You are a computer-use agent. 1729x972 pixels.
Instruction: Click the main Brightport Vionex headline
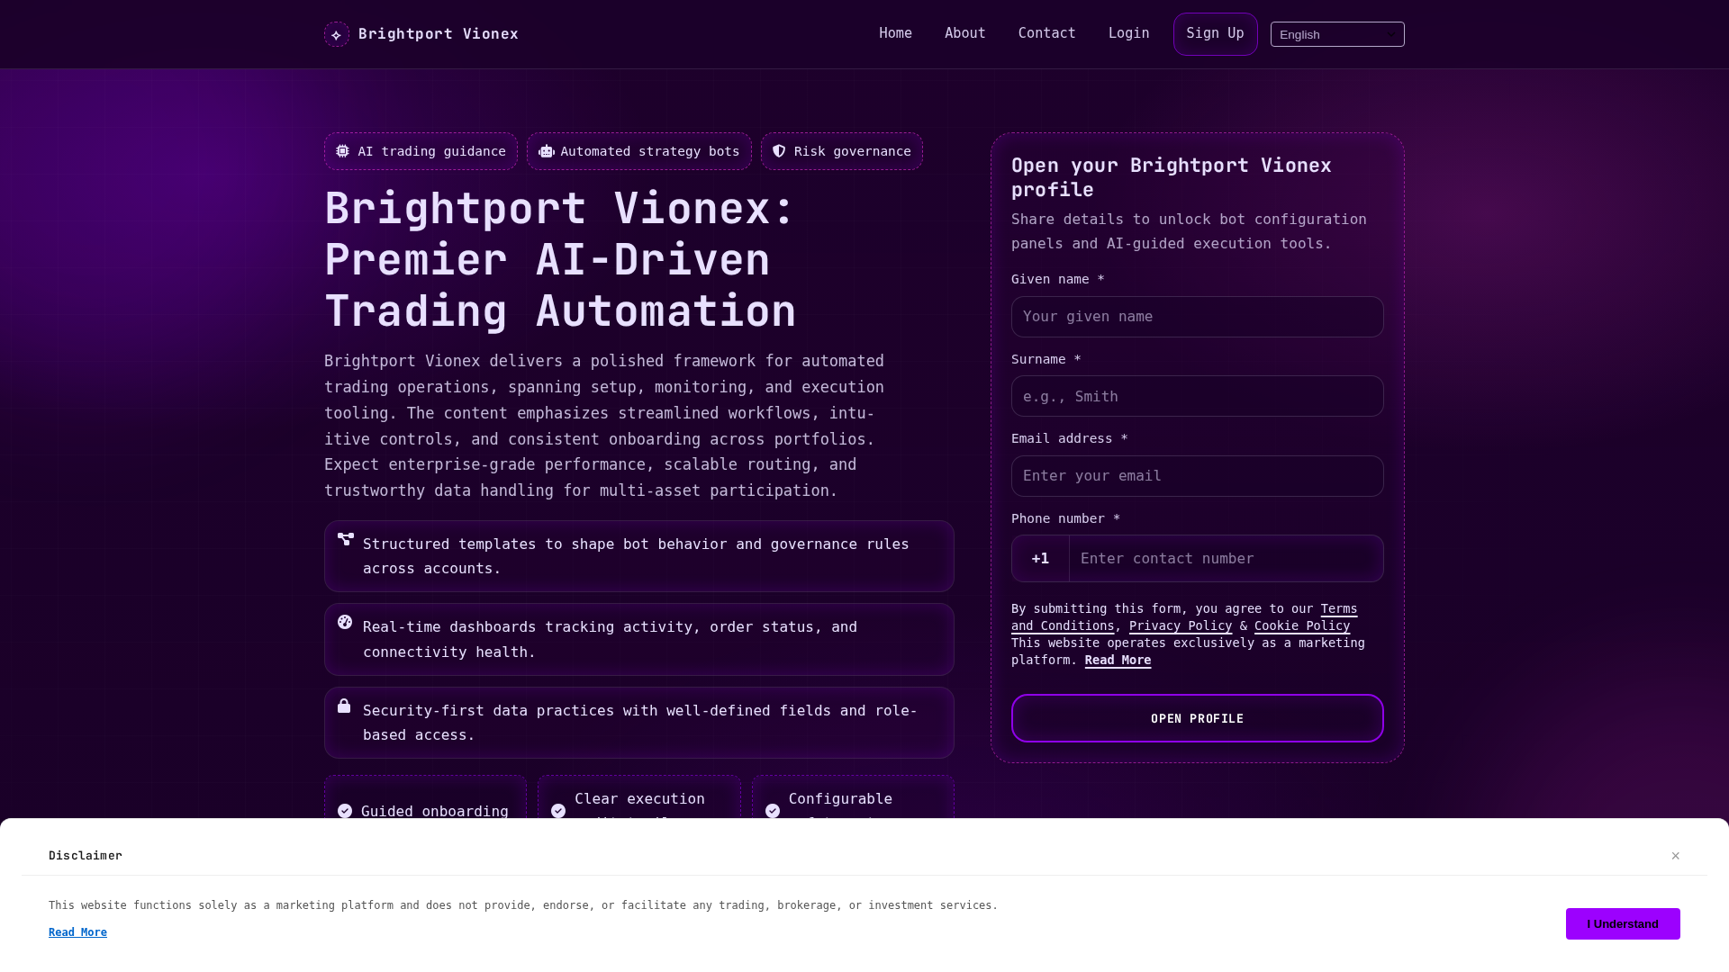(560, 259)
